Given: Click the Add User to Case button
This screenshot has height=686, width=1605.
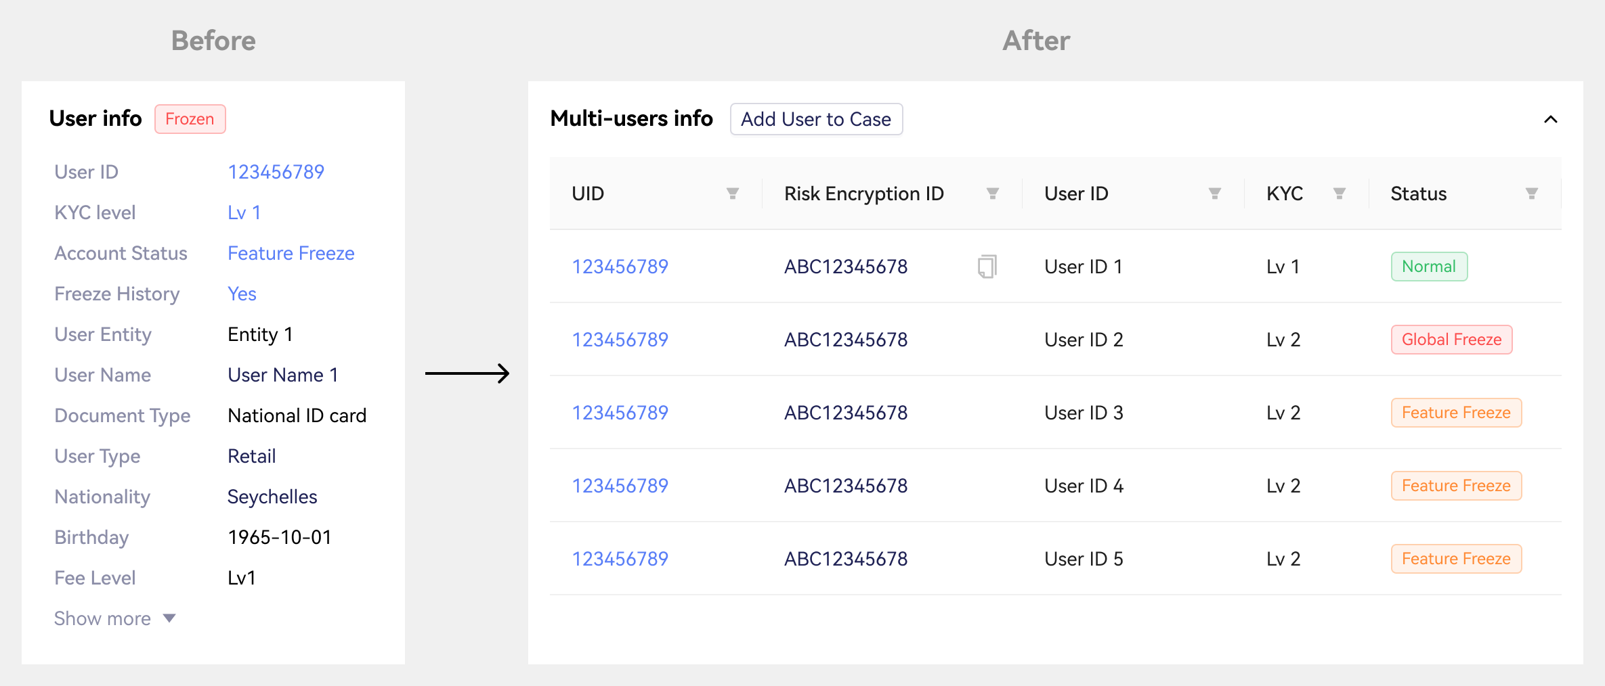Looking at the screenshot, I should pos(816,119).
